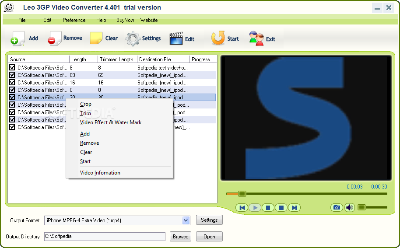Viewport: 400px width, 248px height.
Task: Open the File menu
Action: (22, 20)
